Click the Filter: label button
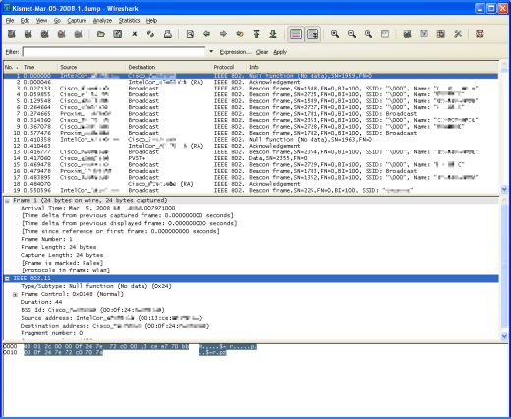Screen dimensions: 511x419 coord(12,52)
